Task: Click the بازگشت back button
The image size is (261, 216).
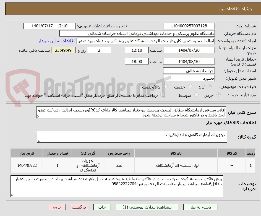Action: [x=80, y=207]
